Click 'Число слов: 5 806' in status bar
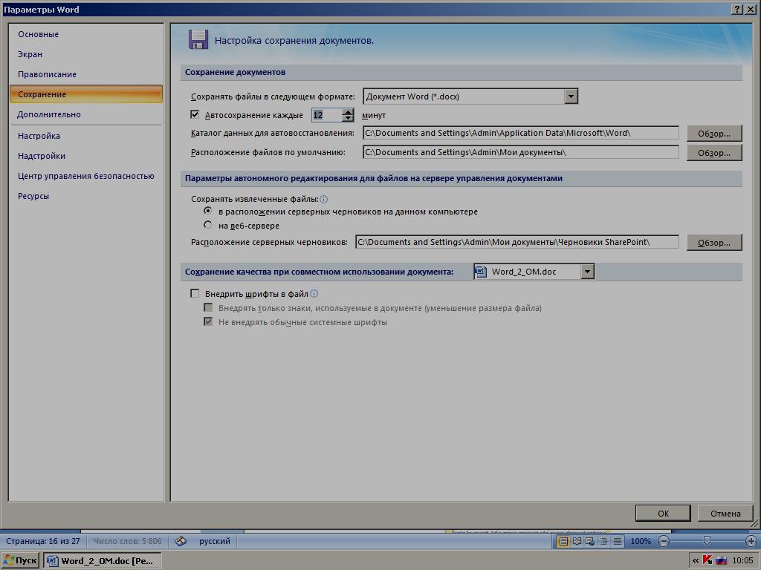This screenshot has width=761, height=570. coord(128,541)
